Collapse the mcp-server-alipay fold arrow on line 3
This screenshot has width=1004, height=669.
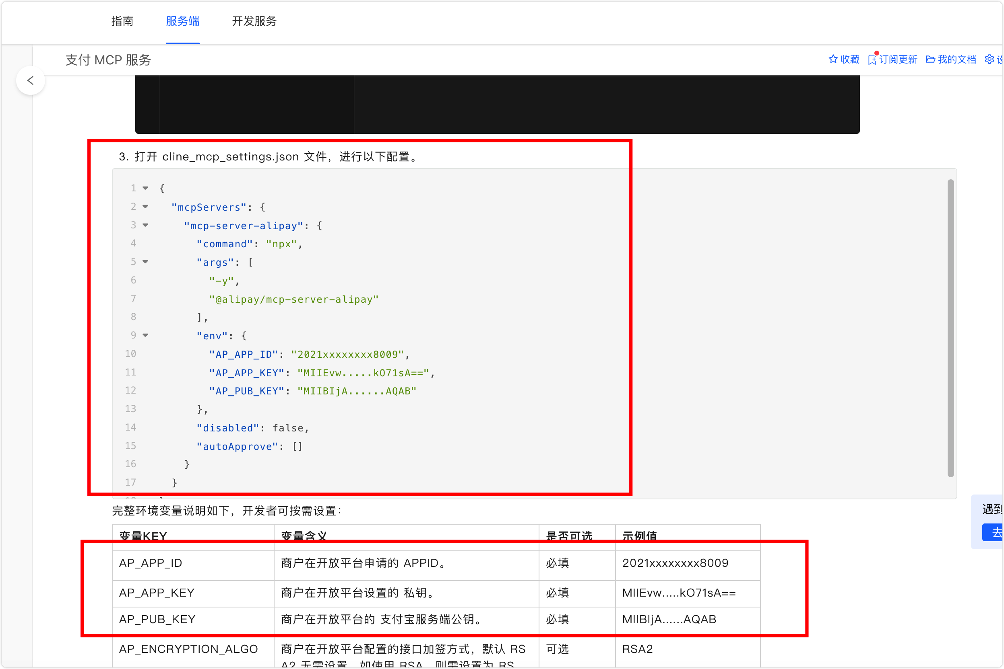[145, 225]
